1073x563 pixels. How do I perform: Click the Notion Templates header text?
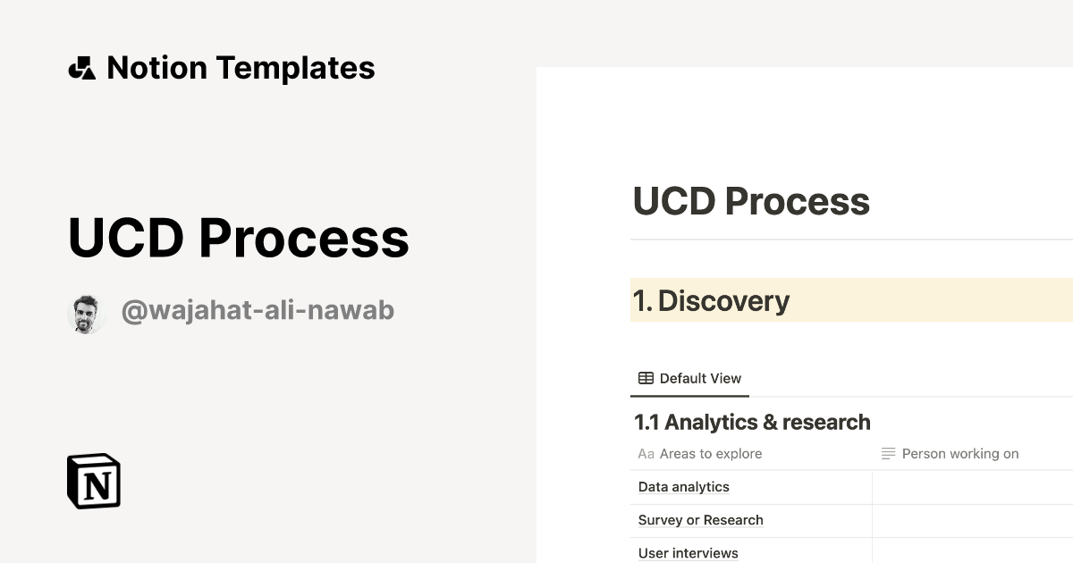tap(241, 67)
